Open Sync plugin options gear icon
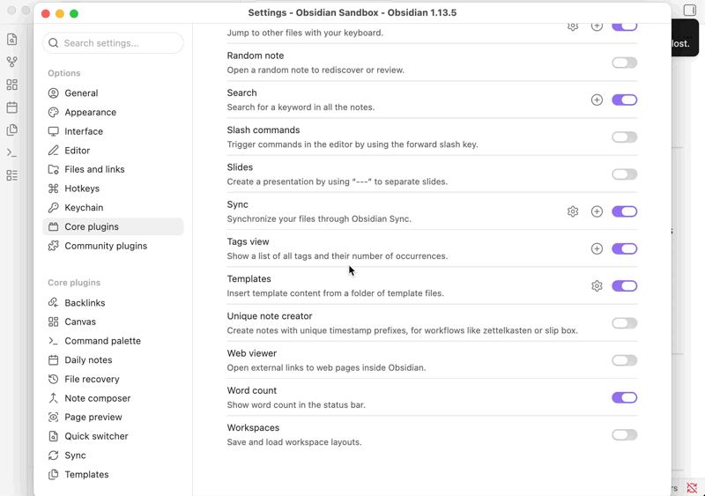 (572, 211)
